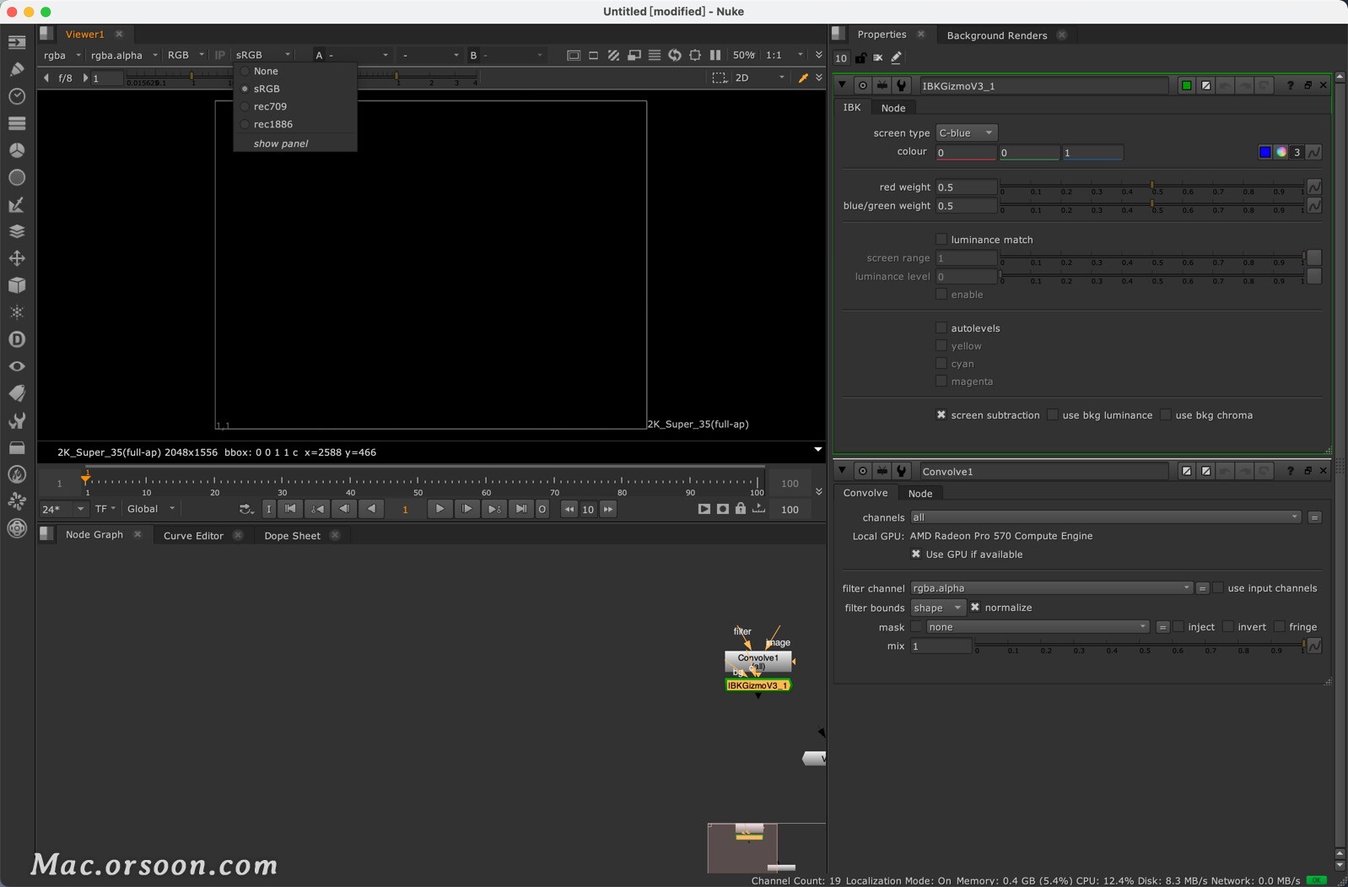Screen dimensions: 1348x887
Task: Click the mix slider track
Action: pos(1140,645)
